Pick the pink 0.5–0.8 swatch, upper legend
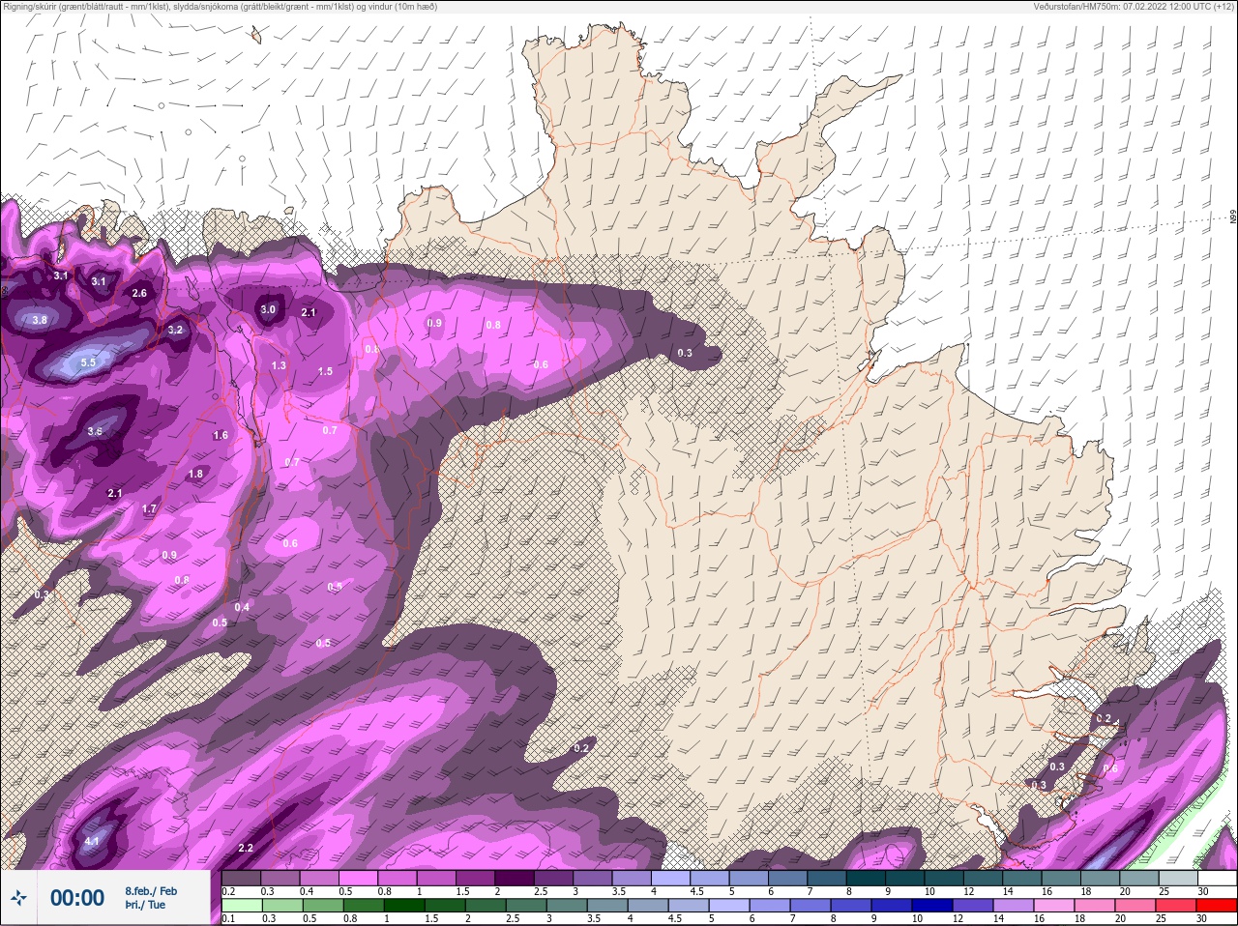The height and width of the screenshot is (926, 1238). click(x=359, y=878)
